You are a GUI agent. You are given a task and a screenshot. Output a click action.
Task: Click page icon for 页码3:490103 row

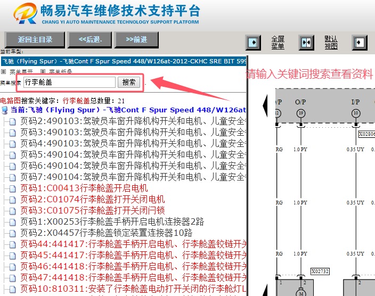12,133
